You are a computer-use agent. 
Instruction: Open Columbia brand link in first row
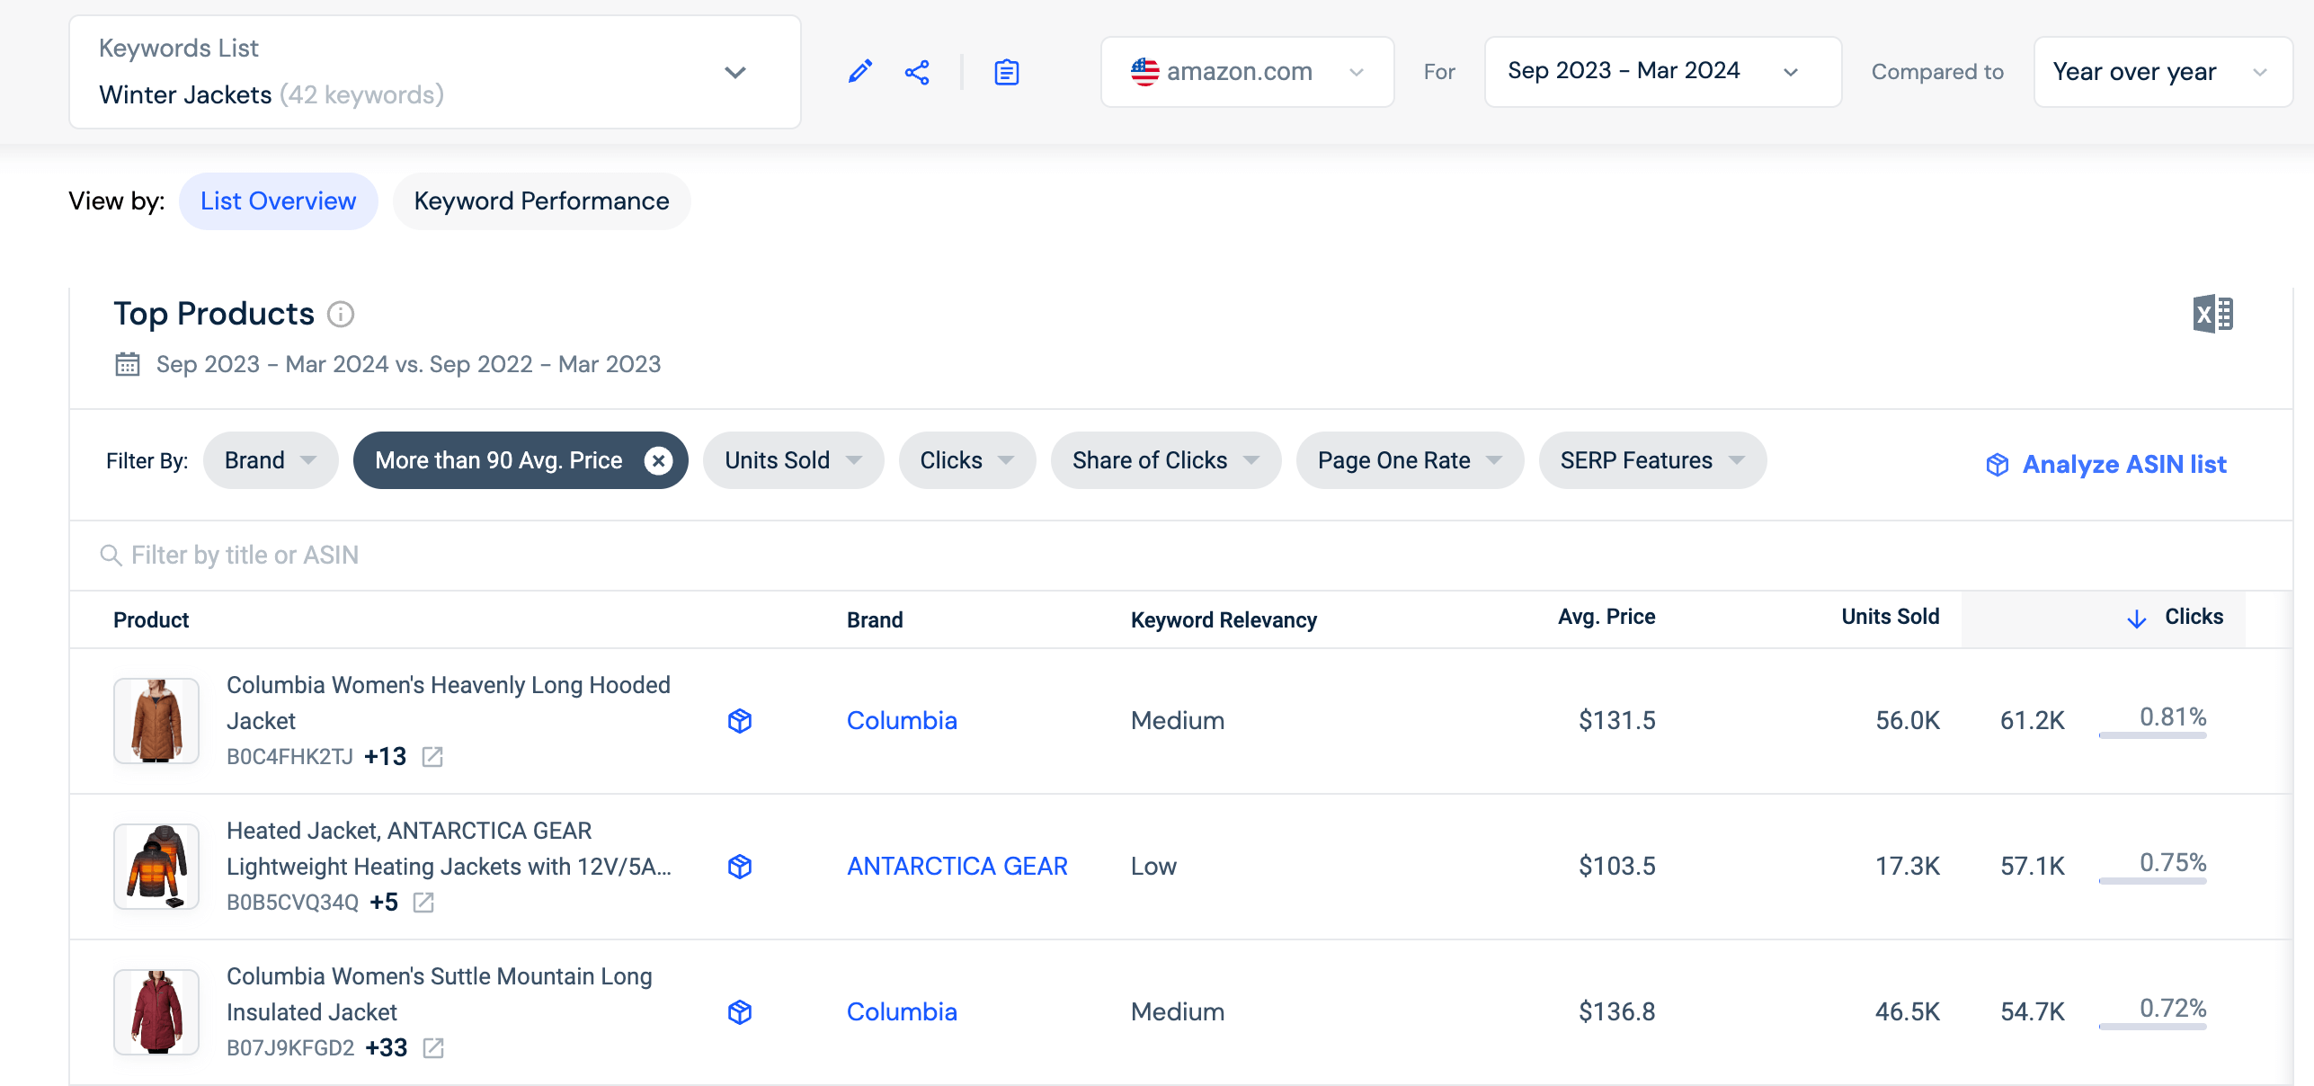coord(902,721)
